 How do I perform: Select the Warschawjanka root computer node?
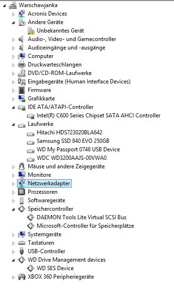38,5
